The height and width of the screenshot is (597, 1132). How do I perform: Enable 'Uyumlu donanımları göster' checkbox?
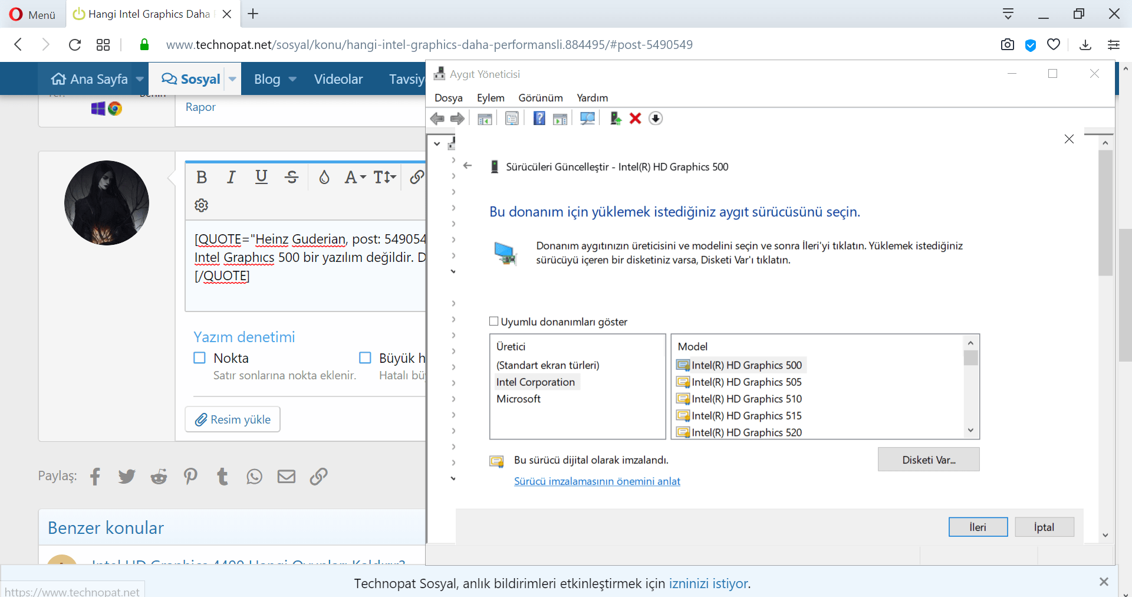[x=494, y=322]
